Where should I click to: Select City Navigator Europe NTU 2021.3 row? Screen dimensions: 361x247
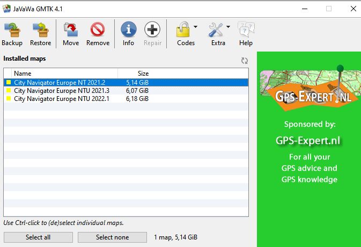(126, 91)
